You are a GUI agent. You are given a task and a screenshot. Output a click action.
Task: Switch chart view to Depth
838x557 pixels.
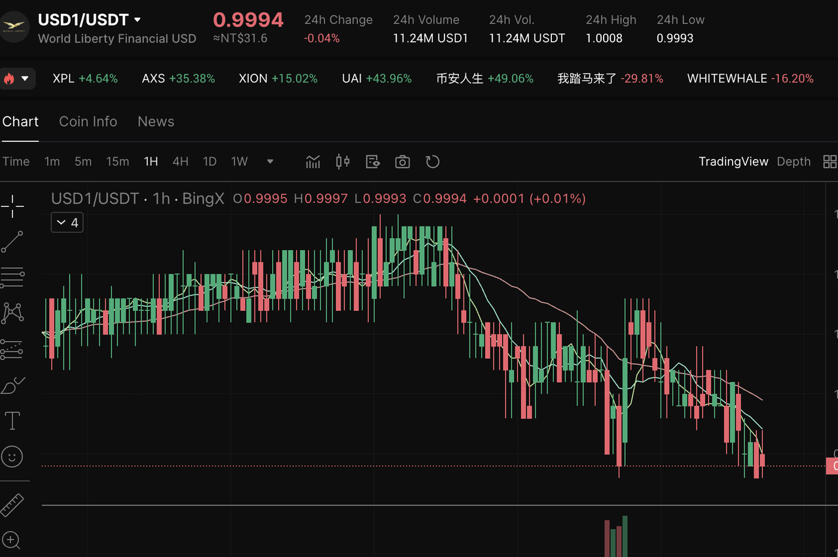click(793, 162)
